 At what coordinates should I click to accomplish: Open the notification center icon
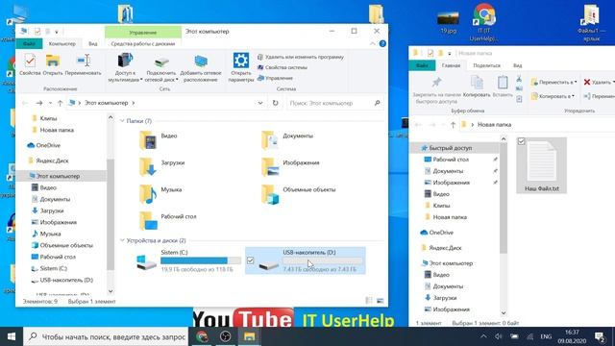coord(600,336)
